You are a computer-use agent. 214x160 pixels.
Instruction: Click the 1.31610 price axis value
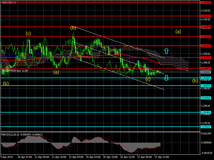[x=206, y=19]
